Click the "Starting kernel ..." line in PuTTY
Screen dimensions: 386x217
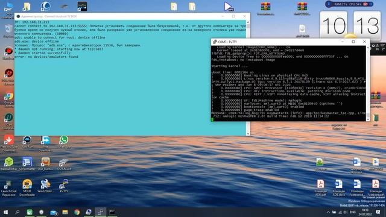[229, 66]
